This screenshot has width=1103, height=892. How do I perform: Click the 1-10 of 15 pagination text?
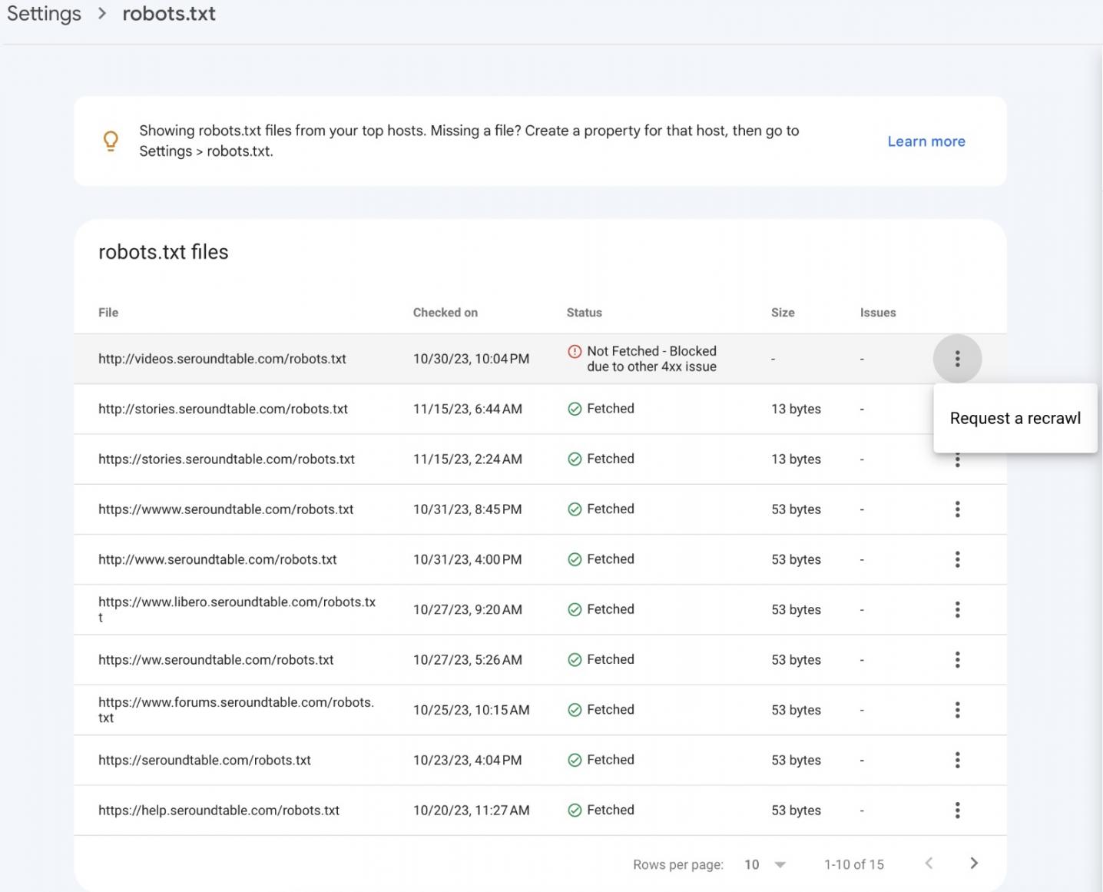click(853, 864)
